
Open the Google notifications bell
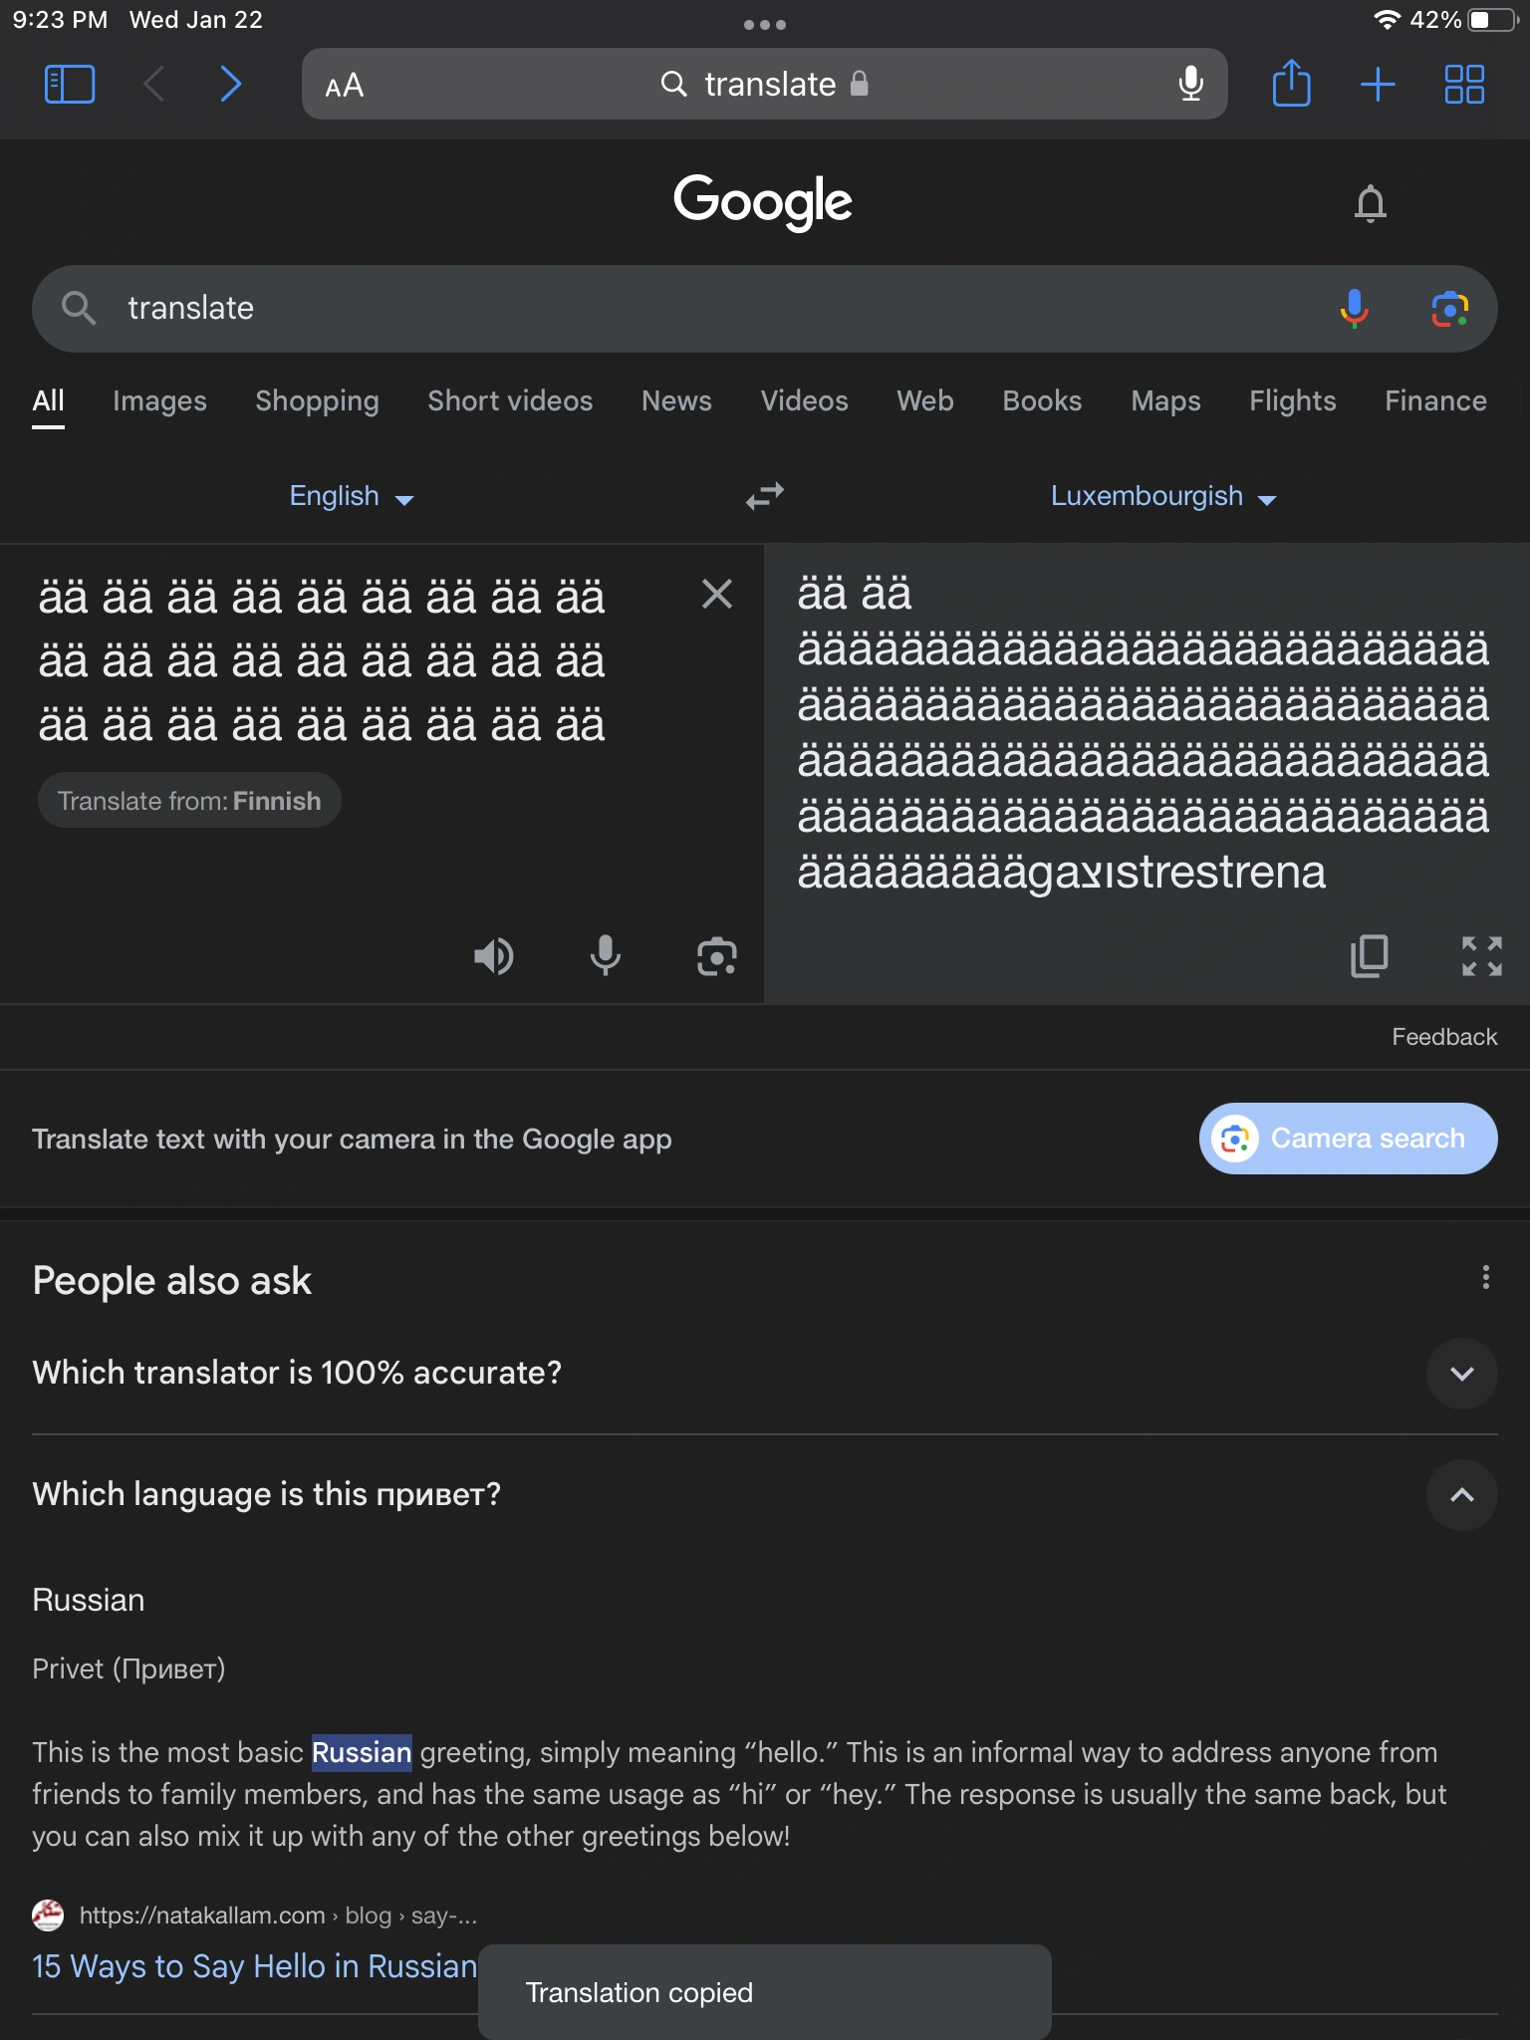[x=1370, y=203]
